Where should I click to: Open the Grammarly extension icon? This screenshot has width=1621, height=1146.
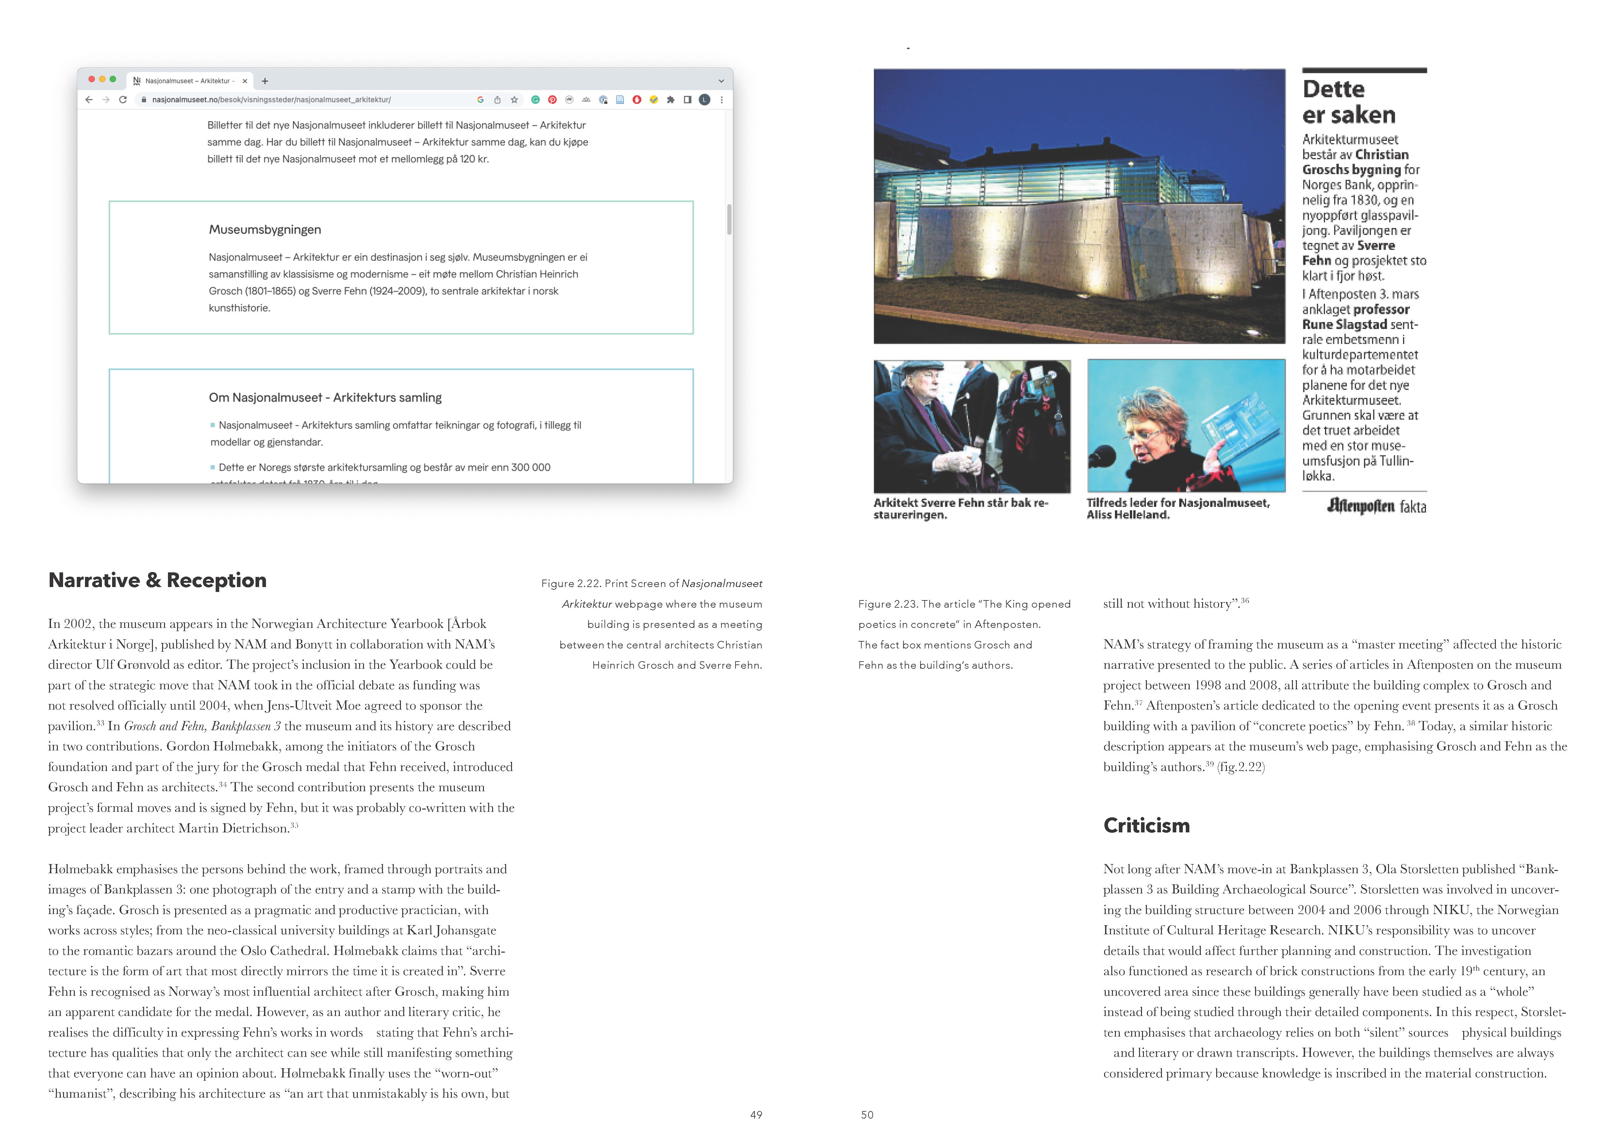[535, 100]
